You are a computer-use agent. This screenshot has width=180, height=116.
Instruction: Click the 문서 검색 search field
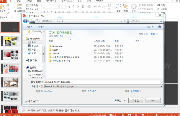tap(144, 21)
